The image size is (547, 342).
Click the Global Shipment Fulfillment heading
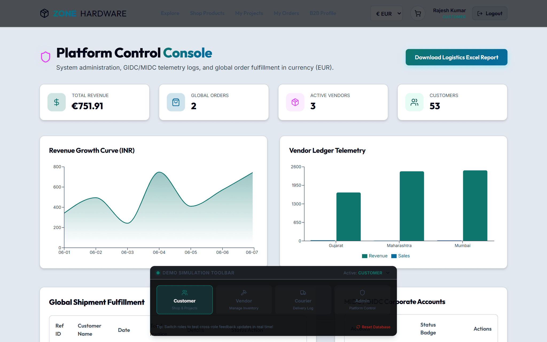(x=97, y=302)
